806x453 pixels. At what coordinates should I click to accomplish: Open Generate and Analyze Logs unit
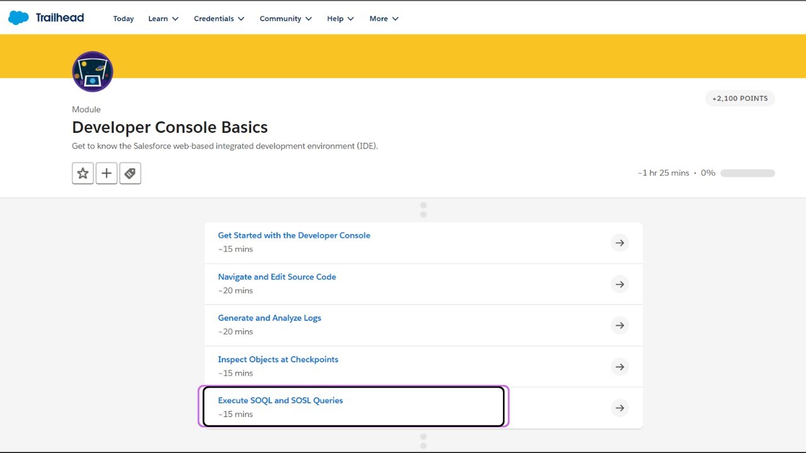tap(270, 318)
